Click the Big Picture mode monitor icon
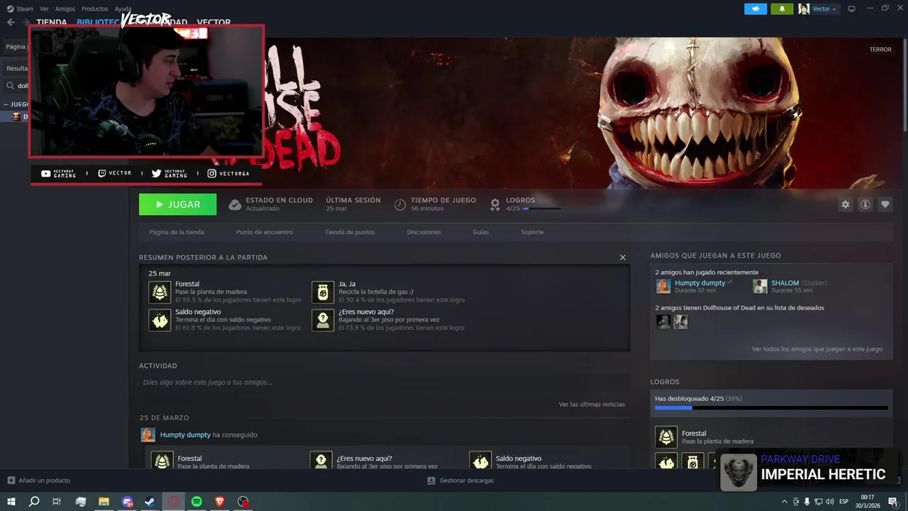The image size is (908, 511). click(x=851, y=9)
